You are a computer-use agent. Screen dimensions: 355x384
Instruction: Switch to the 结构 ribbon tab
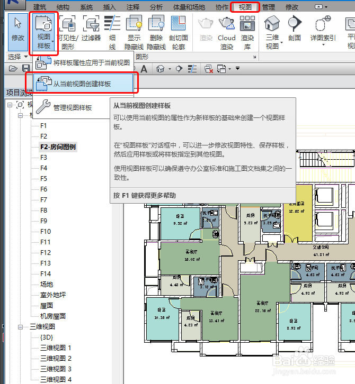(63, 7)
